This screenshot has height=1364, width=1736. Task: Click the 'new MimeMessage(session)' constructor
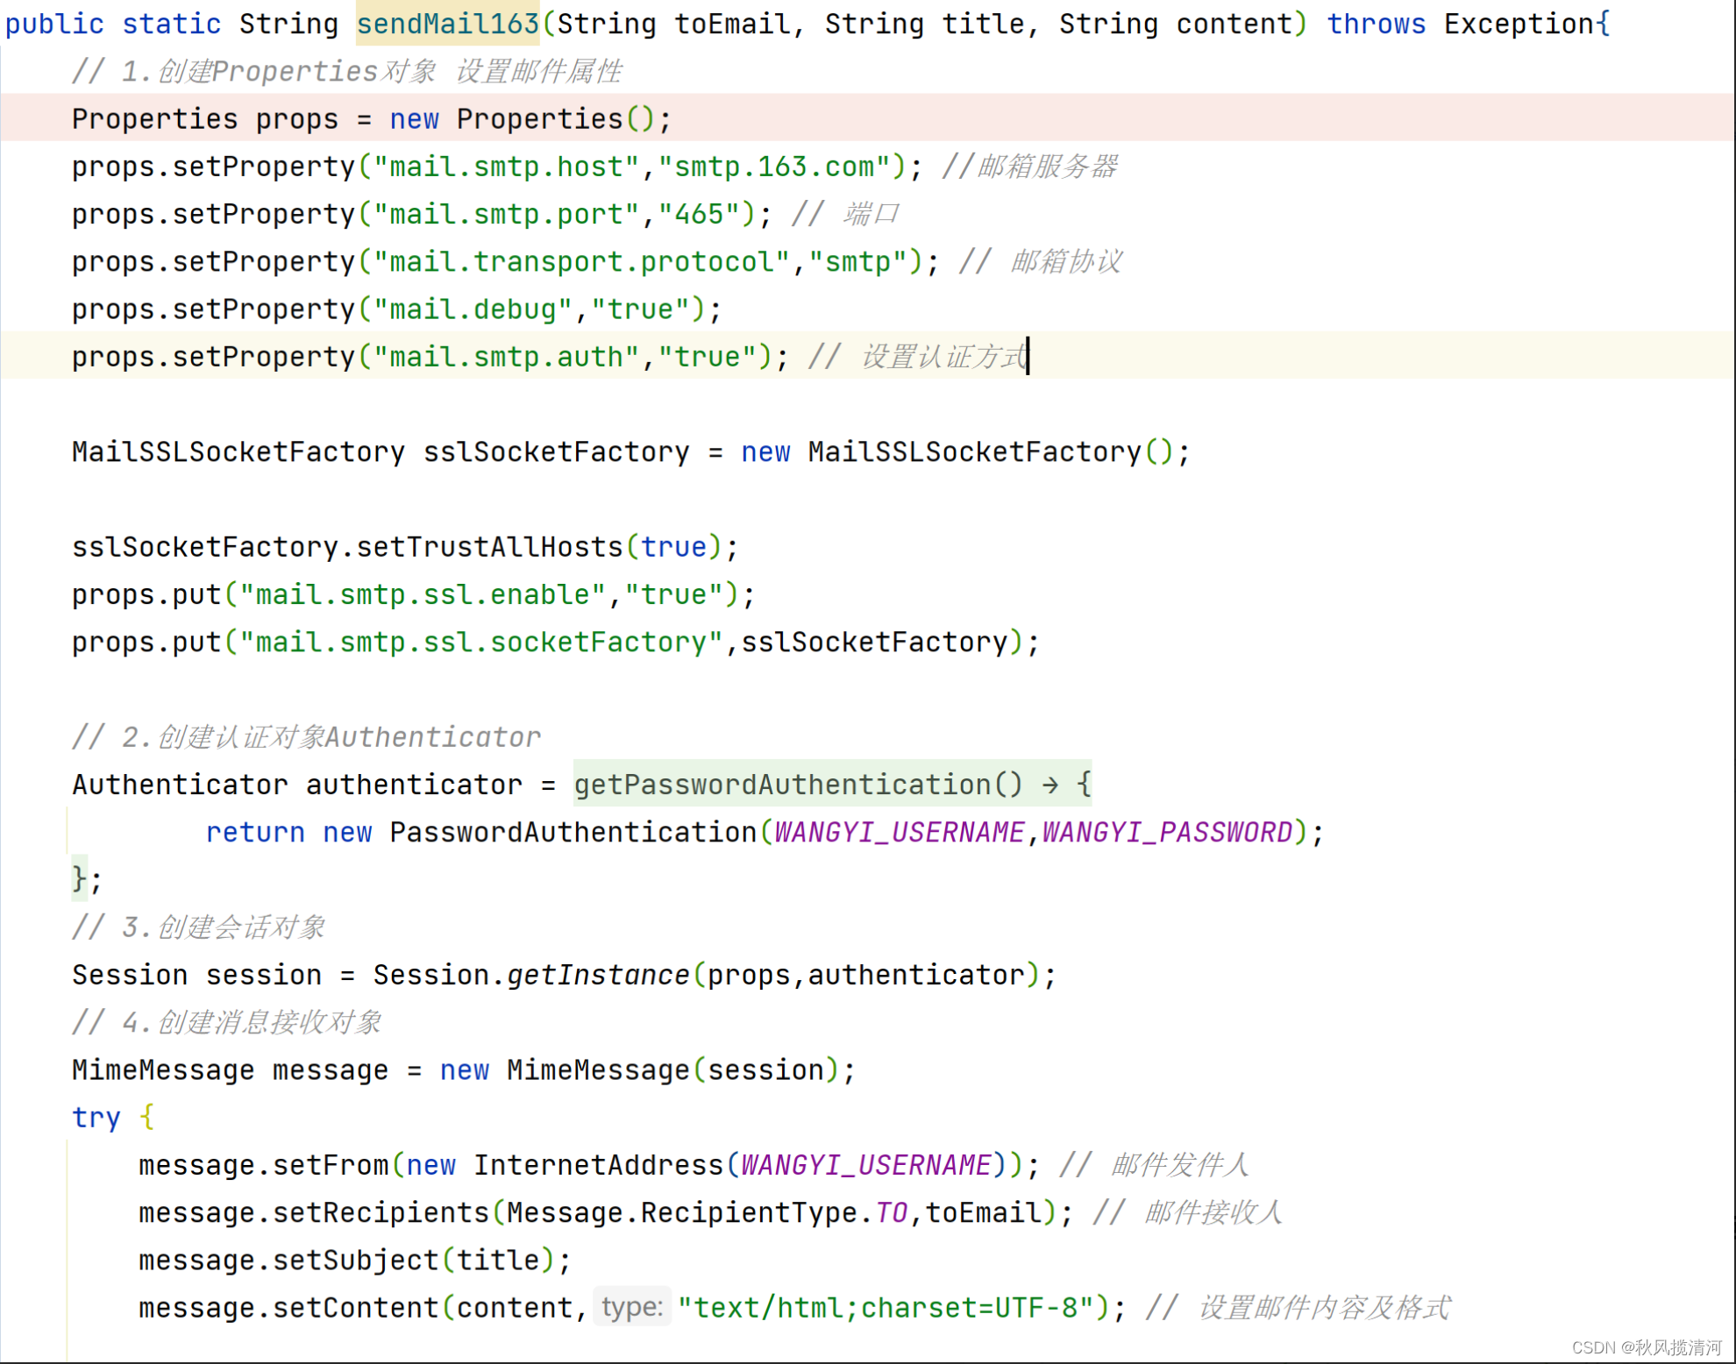(x=596, y=1069)
